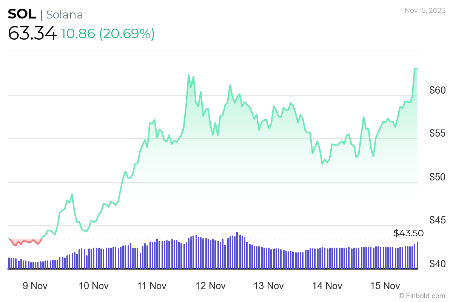Click the $60 price axis label
453x302 pixels.
(438, 90)
